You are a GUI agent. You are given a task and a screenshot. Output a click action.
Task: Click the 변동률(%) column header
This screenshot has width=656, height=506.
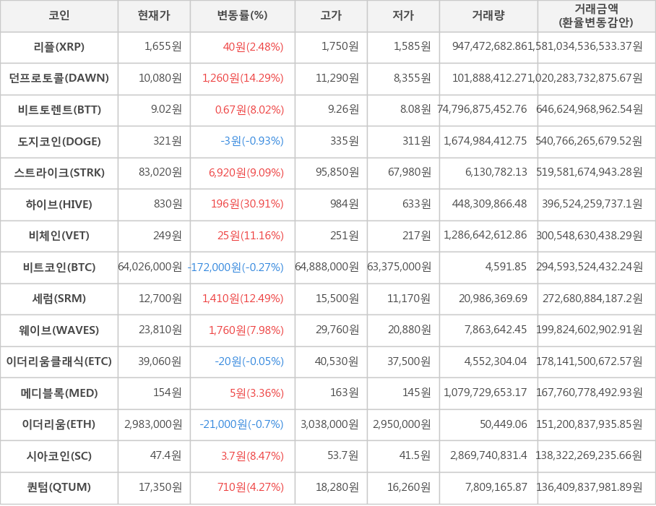[x=242, y=16]
